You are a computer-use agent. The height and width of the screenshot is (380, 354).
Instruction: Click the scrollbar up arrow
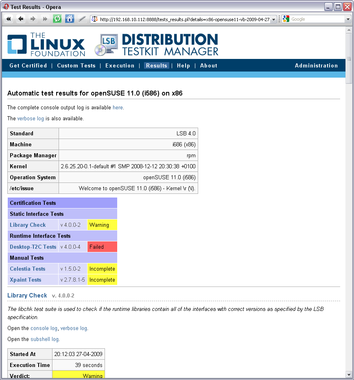pos(349,30)
